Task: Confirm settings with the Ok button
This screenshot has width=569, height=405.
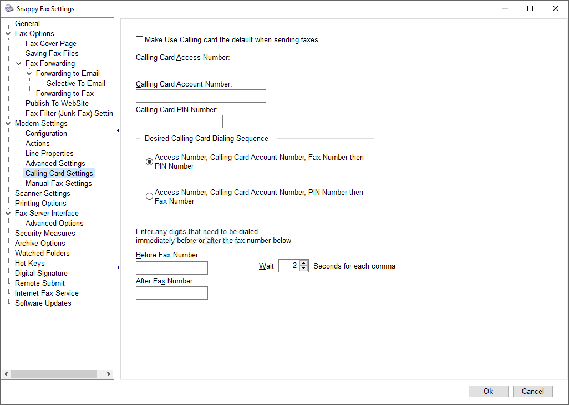Action: click(489, 391)
